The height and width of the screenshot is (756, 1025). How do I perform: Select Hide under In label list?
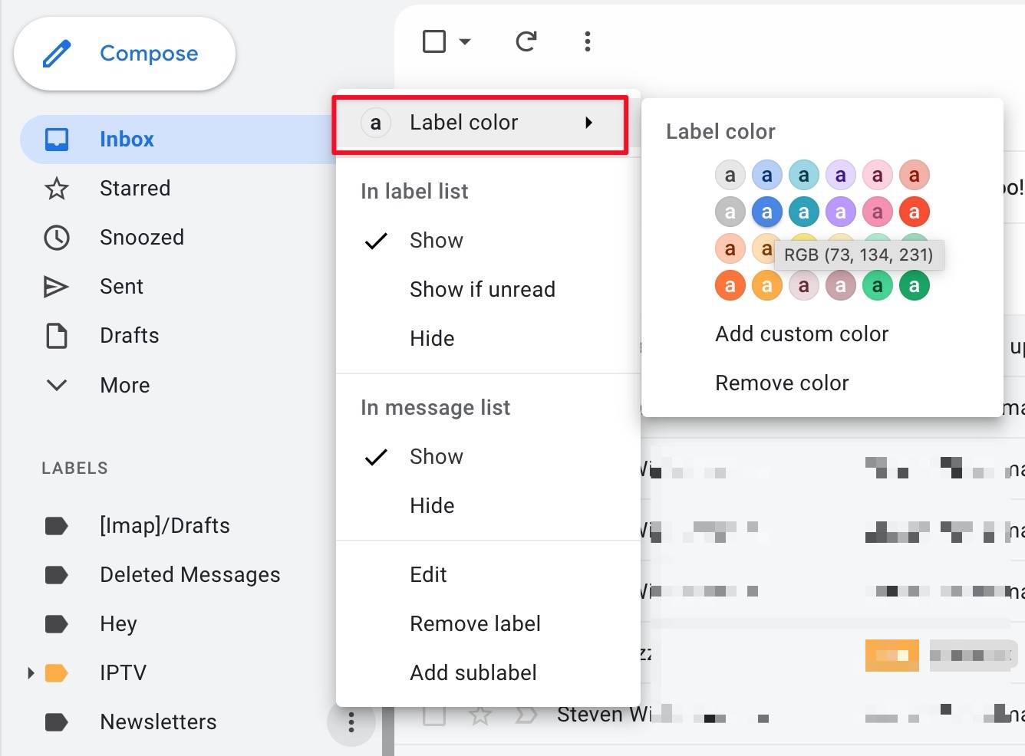(432, 338)
